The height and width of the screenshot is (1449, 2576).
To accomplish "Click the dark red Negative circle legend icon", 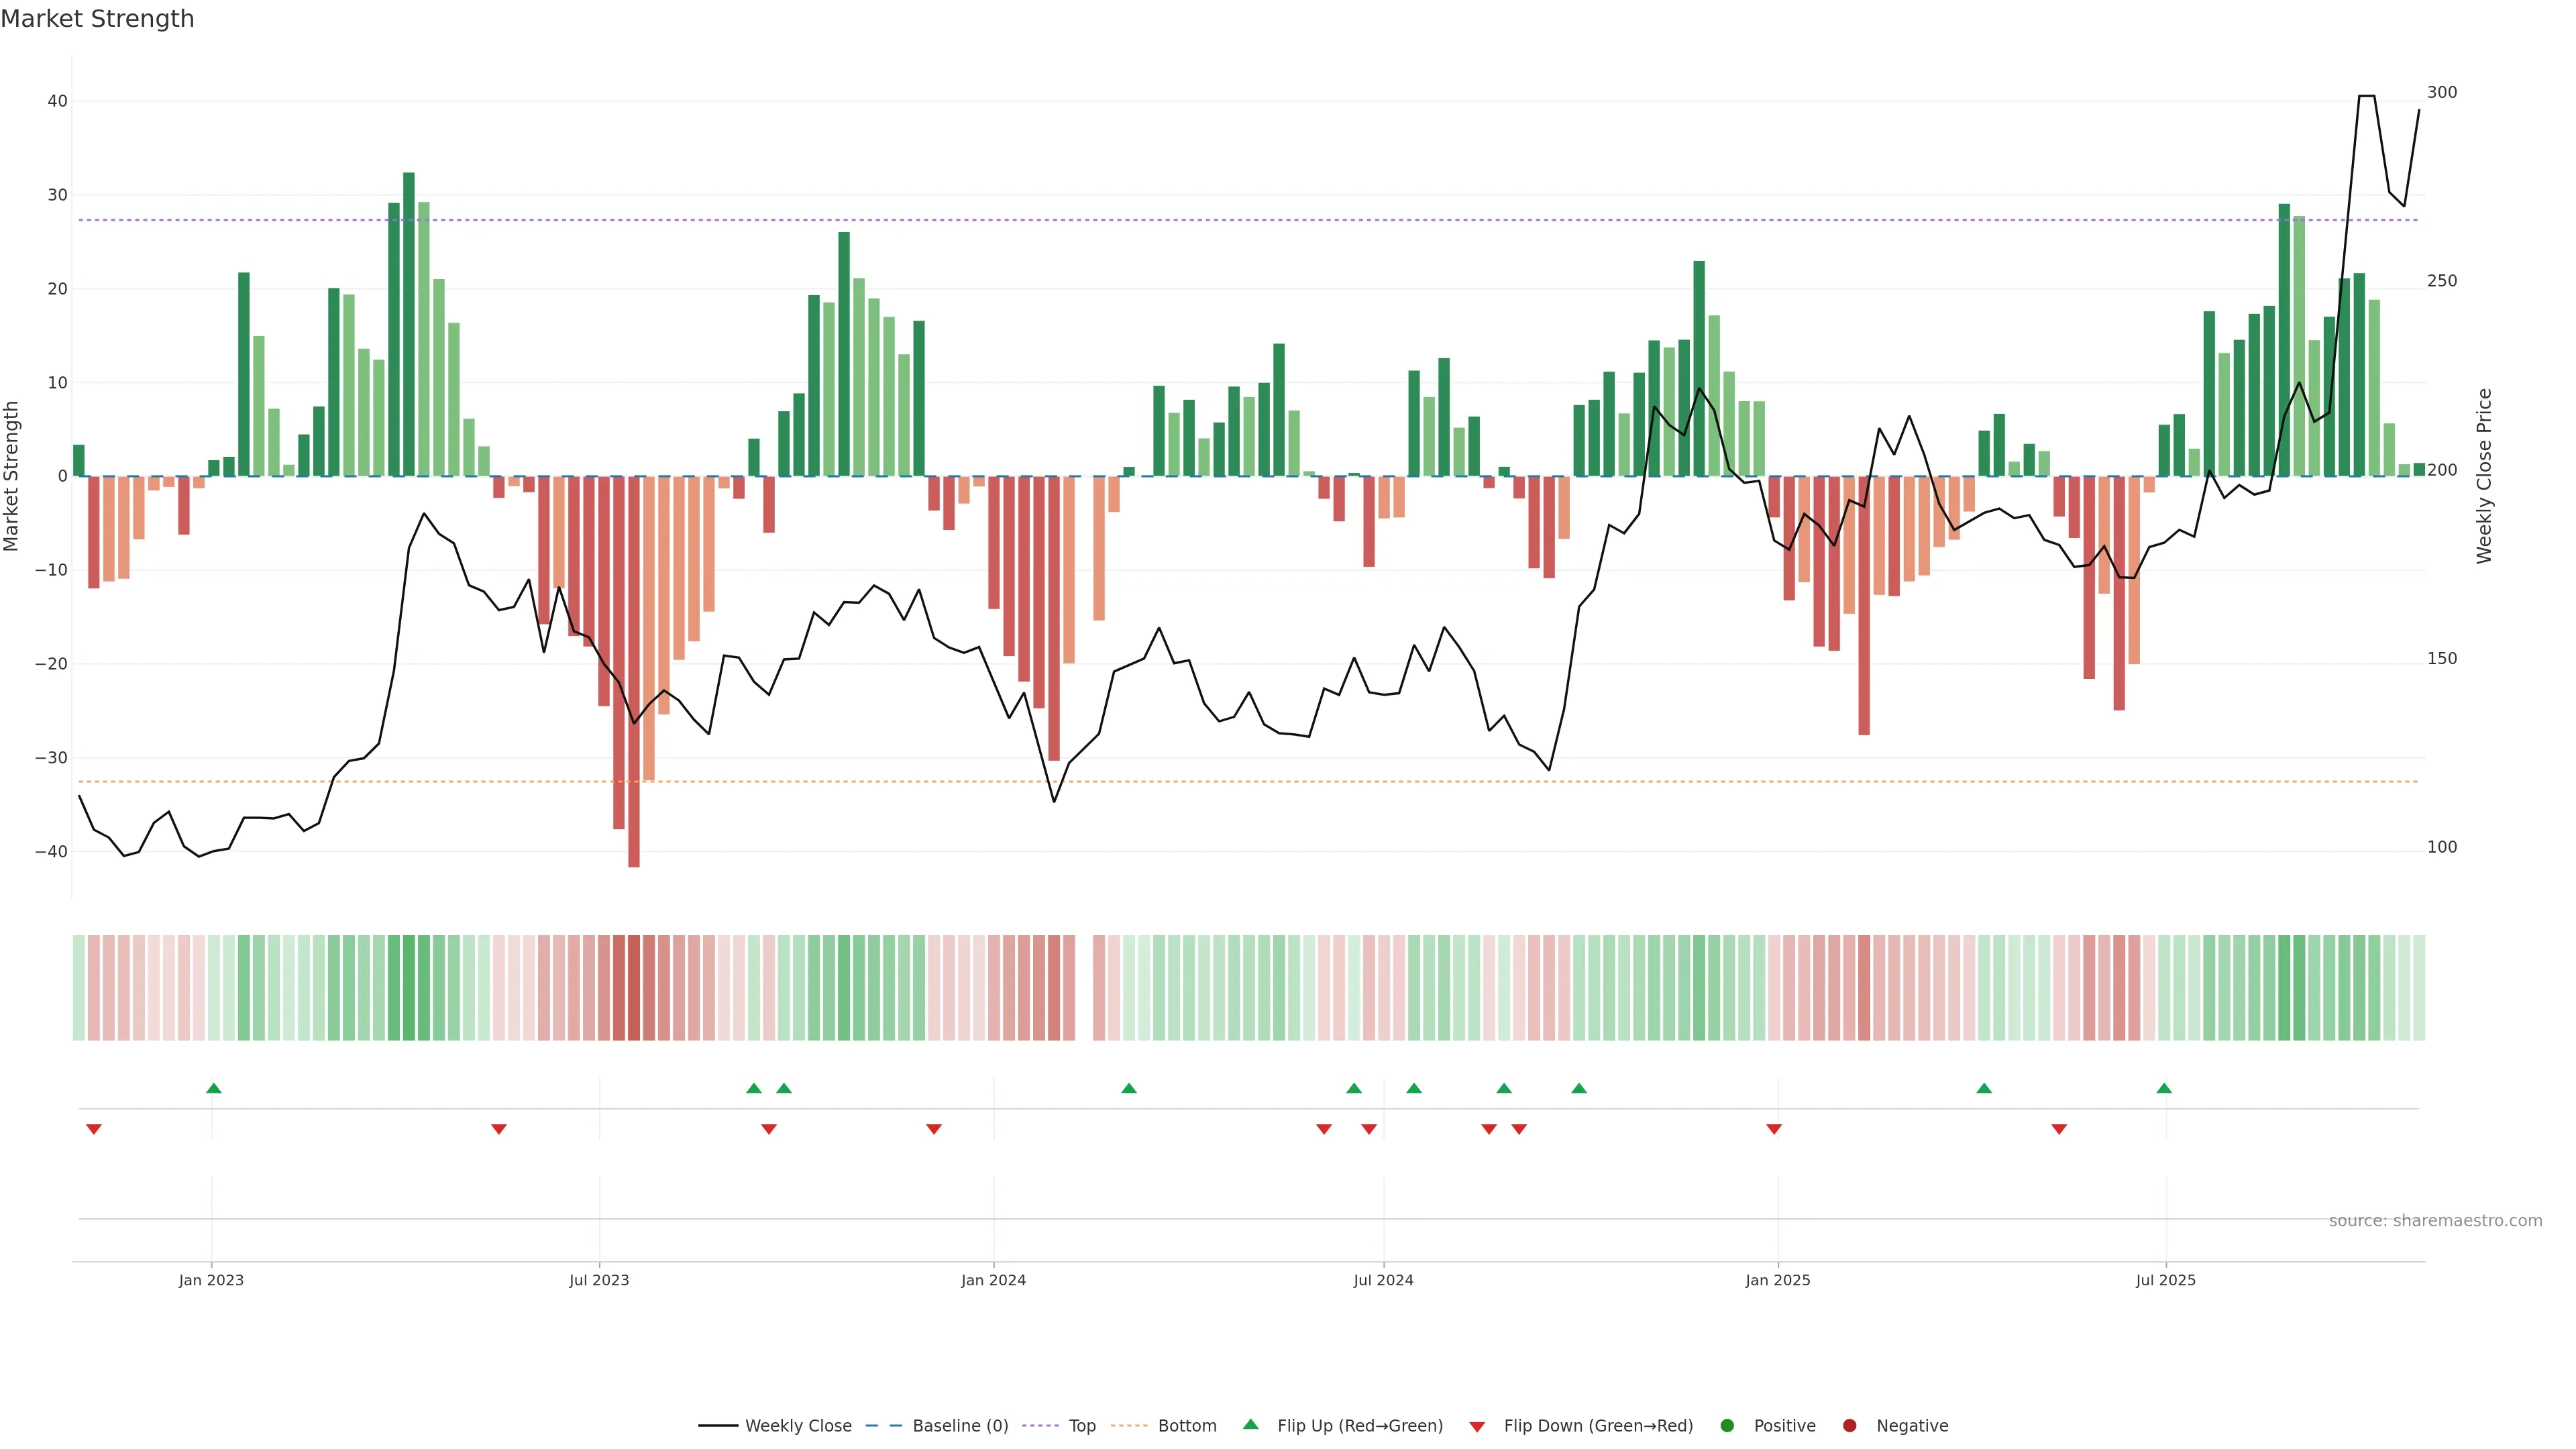I will click(x=1849, y=1425).
